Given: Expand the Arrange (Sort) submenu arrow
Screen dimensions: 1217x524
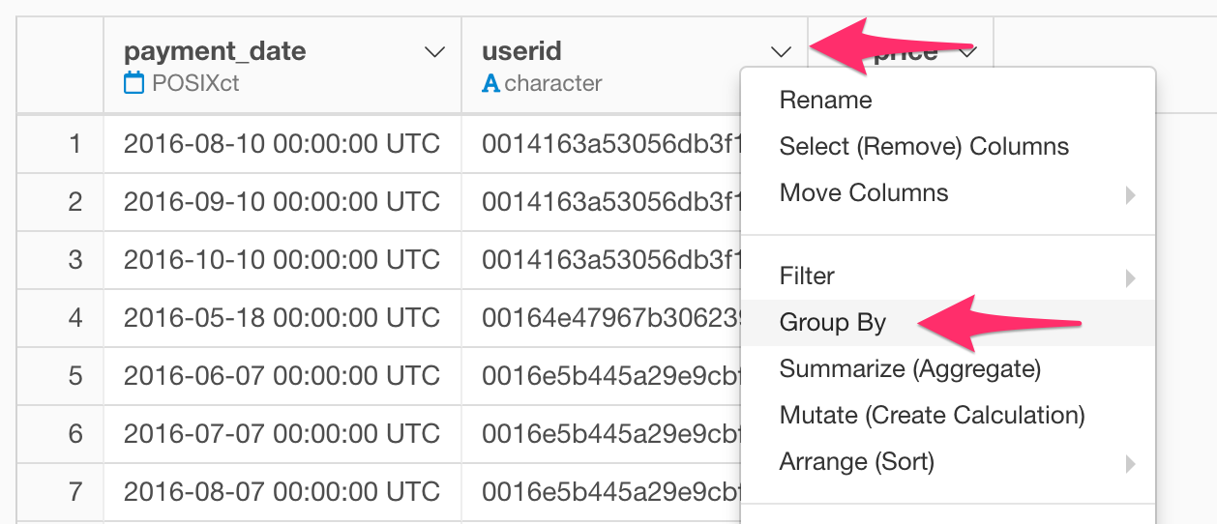Looking at the screenshot, I should pyautogui.click(x=1130, y=464).
